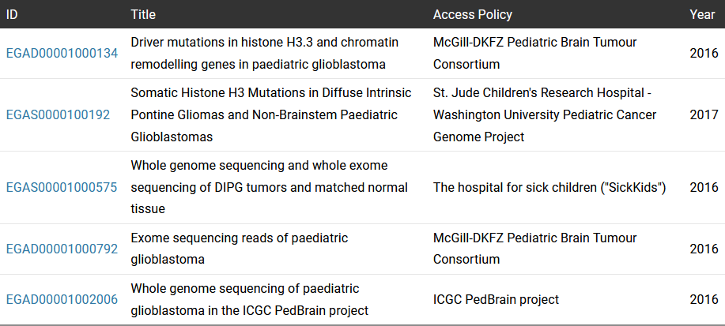The image size is (725, 326).
Task: Click the ICGC PedBrain project policy cell
Action: (496, 299)
